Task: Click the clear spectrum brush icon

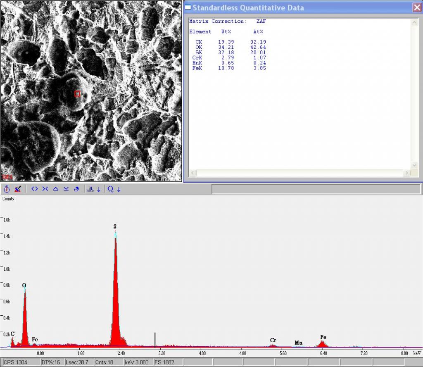Action: coord(17,189)
